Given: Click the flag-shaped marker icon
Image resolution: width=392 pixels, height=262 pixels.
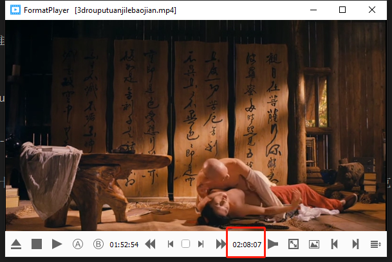Looking at the screenshot, I should (x=273, y=244).
